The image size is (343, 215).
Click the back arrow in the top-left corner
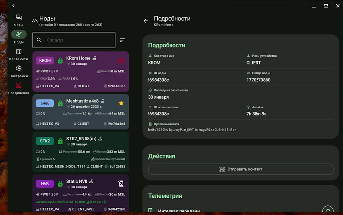13,6
